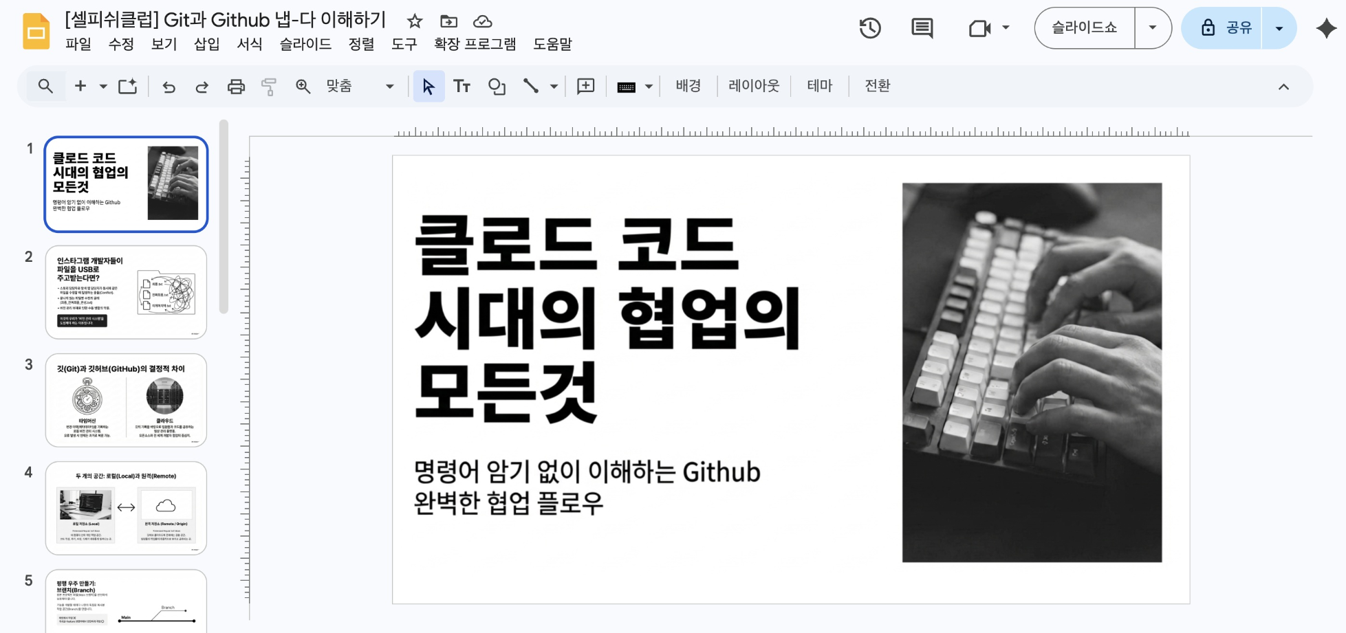Star this presentation
Viewport: 1346px width, 633px height.
click(414, 21)
